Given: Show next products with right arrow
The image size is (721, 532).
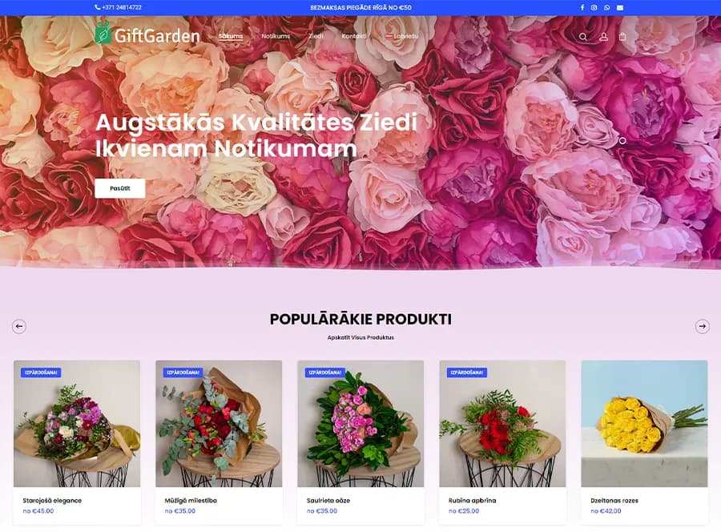Looking at the screenshot, I should point(702,326).
